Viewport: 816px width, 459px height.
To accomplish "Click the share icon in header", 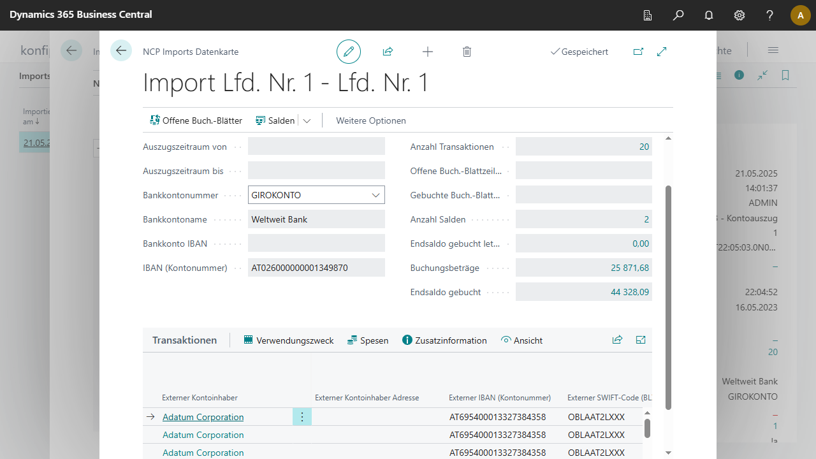I will tap(388, 52).
